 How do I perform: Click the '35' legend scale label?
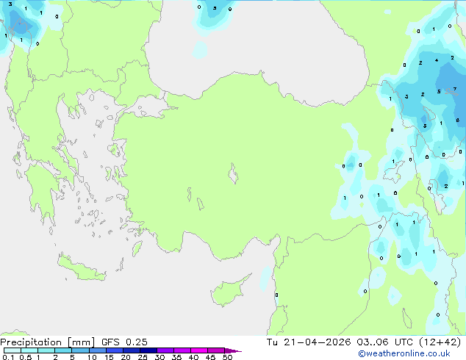tap(176, 357)
